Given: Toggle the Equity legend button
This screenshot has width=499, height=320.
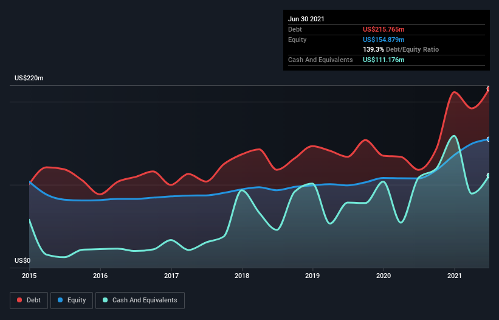Looking at the screenshot, I should (x=72, y=301).
